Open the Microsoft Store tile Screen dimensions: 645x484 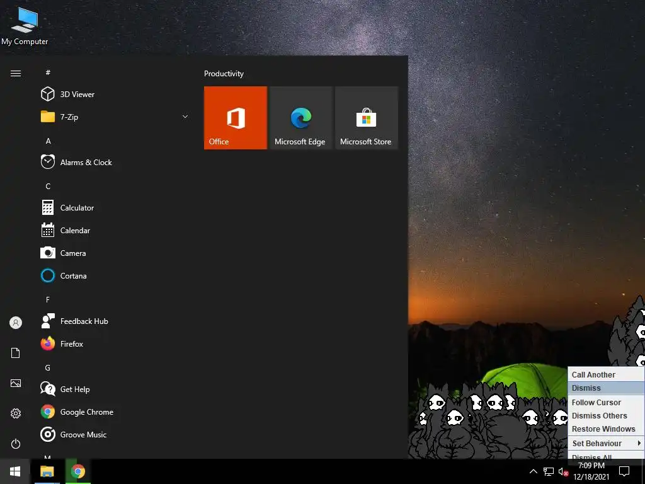point(367,118)
